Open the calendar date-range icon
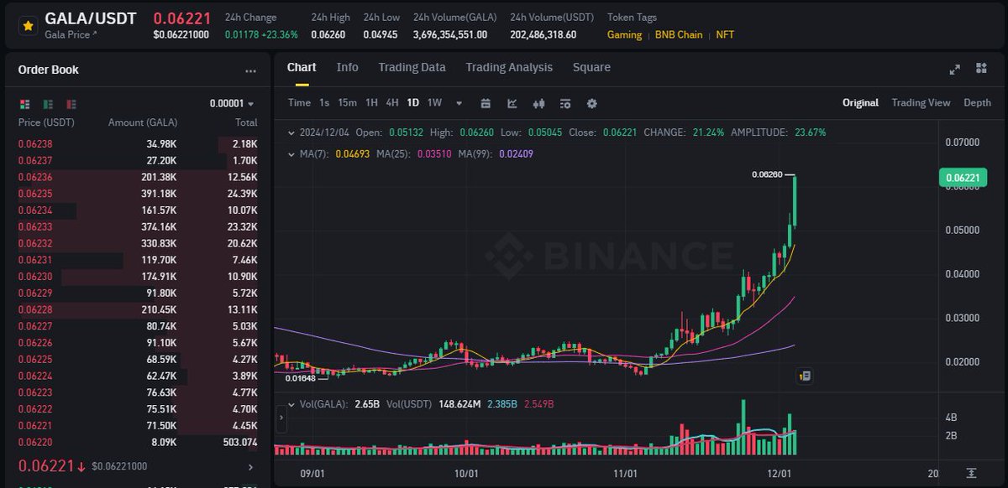Screen dimensions: 1008x488 coord(486,104)
